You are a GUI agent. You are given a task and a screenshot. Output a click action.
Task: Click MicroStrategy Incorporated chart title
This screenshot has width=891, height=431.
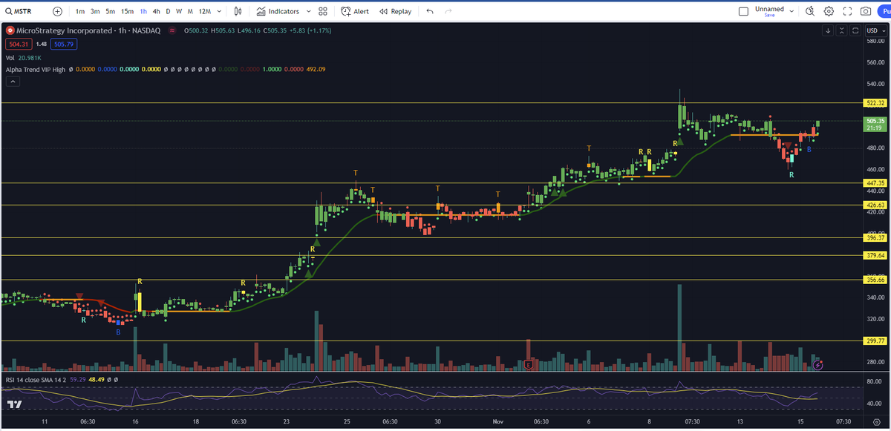tap(89, 30)
